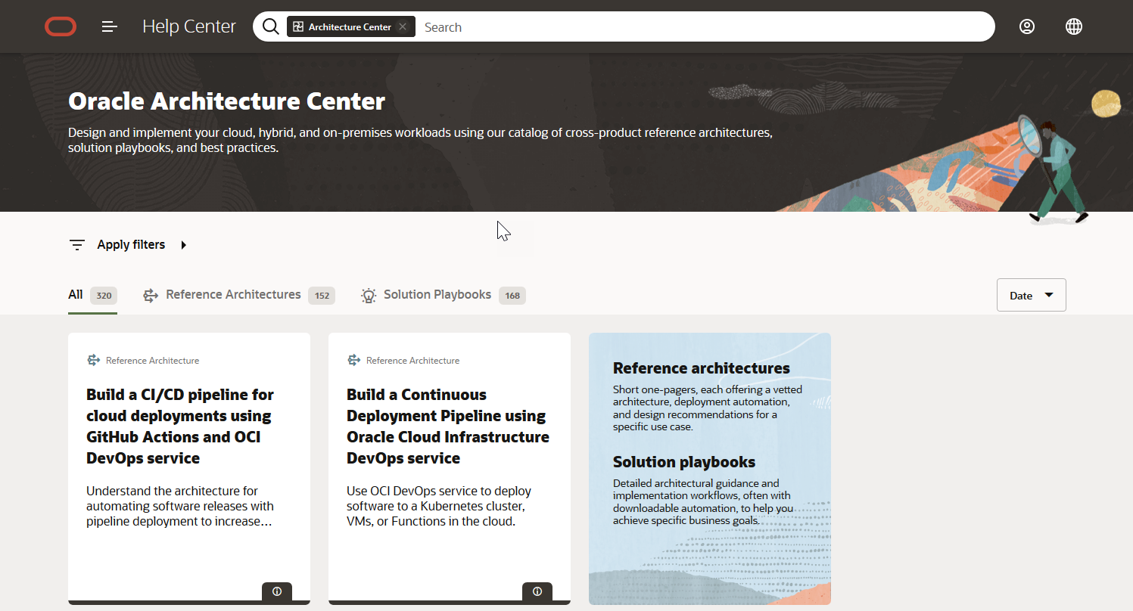Switch to the Solution Playbooks tab
The width and height of the screenshot is (1133, 611).
pyautogui.click(x=437, y=294)
